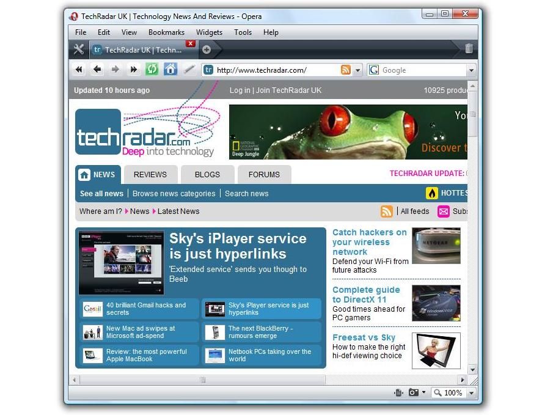
Task: Click the RSS feed icon in address bar
Action: tap(346, 70)
